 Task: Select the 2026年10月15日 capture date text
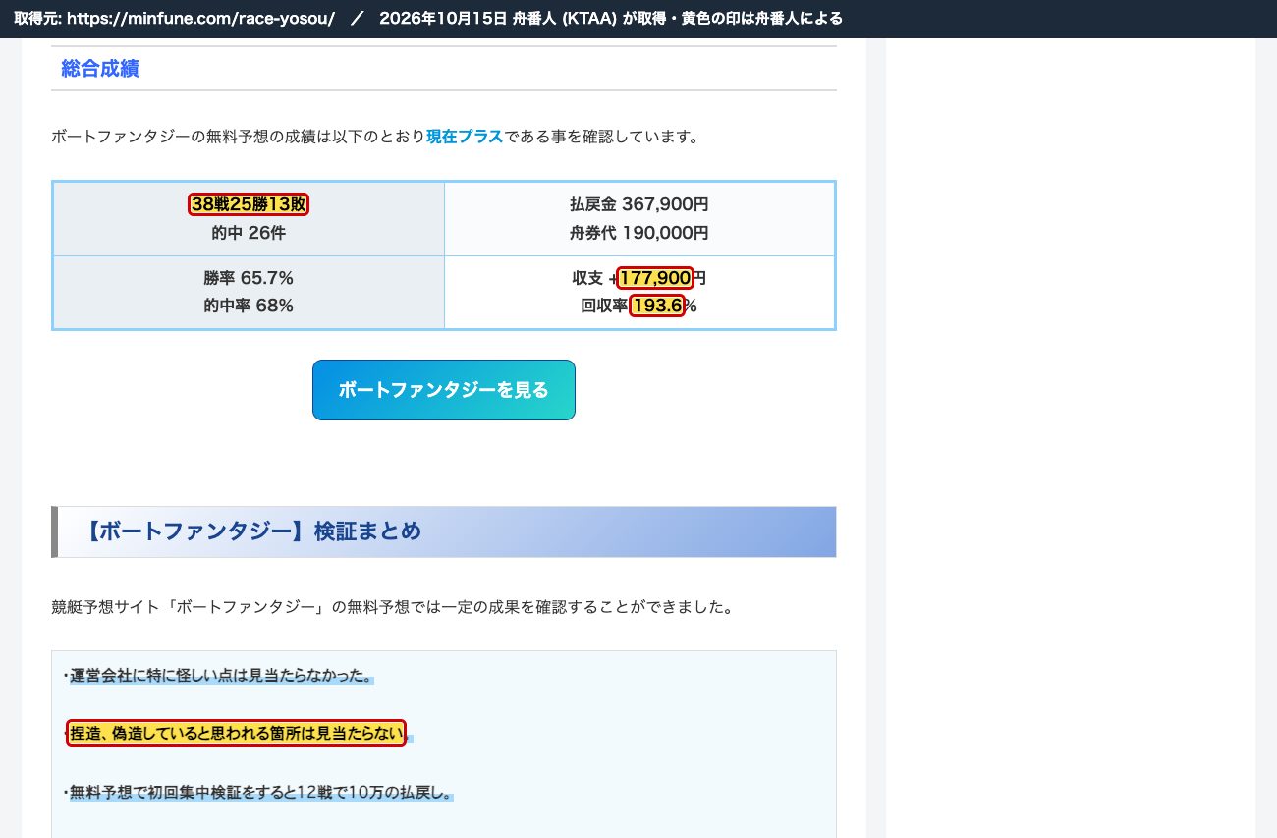[443, 19]
